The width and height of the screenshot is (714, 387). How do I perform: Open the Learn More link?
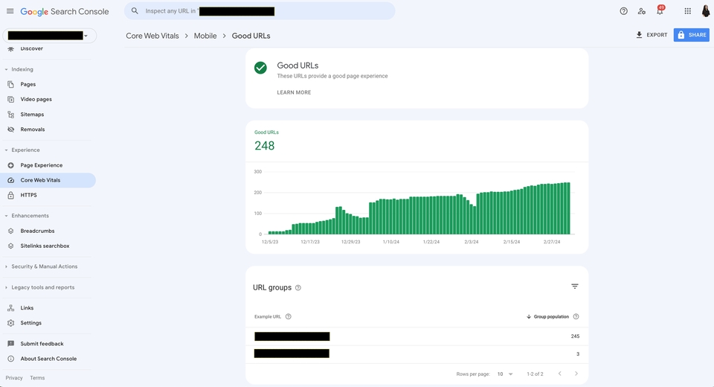(x=294, y=92)
